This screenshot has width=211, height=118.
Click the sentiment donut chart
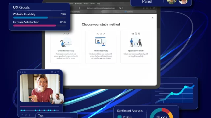(x=162, y=113)
